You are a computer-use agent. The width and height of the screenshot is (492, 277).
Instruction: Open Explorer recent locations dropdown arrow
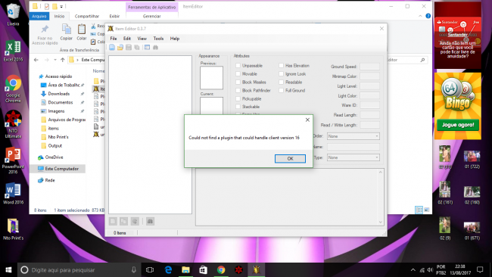coord(55,60)
